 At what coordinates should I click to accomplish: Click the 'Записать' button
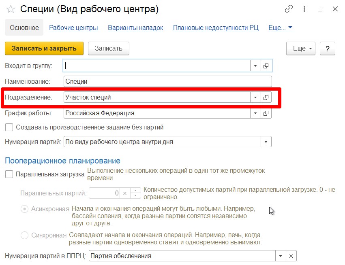click(x=108, y=49)
